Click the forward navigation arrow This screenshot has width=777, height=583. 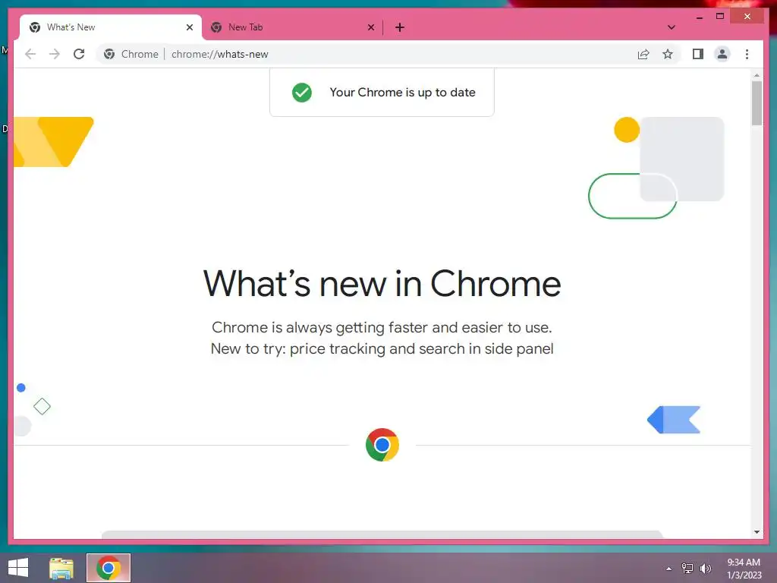[55, 54]
